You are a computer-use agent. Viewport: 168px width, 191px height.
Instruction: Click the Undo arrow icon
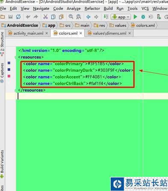click(x=28, y=17)
